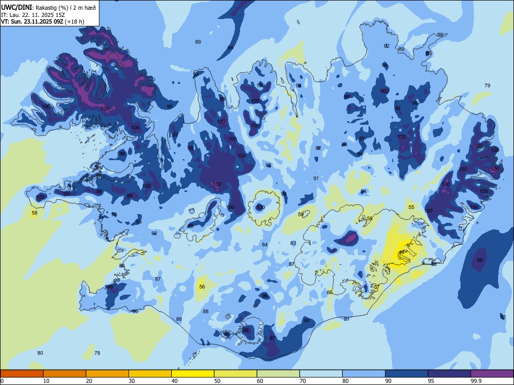Select the '55' humidity value on the map

pyautogui.click(x=411, y=207)
